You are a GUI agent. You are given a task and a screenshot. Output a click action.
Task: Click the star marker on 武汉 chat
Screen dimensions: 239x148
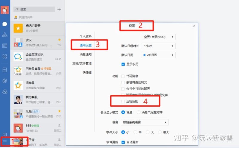pos(59,40)
